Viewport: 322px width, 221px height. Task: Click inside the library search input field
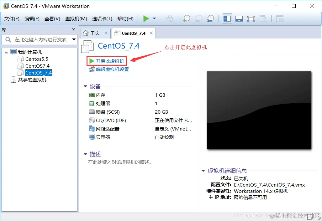tap(41, 40)
